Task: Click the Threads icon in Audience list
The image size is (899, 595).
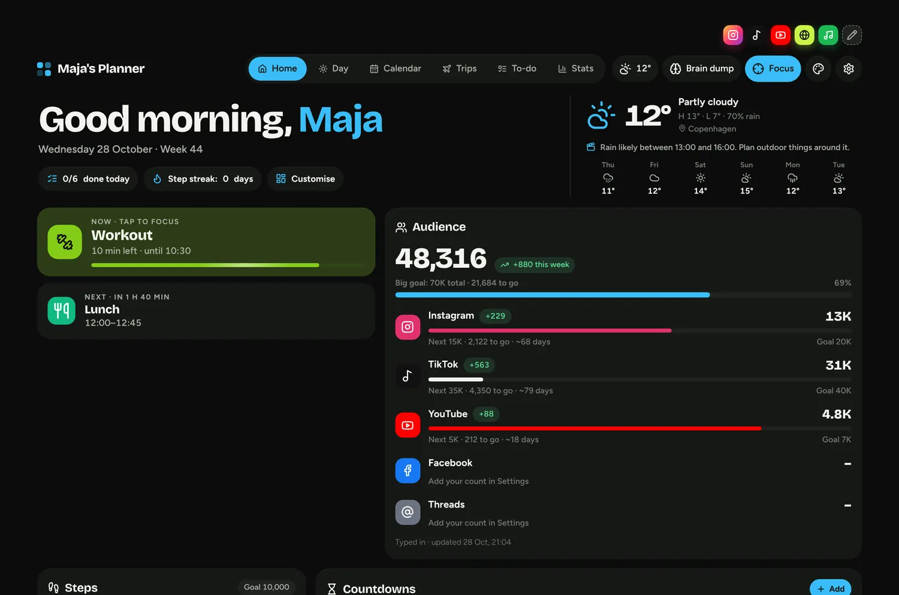Action: tap(408, 512)
